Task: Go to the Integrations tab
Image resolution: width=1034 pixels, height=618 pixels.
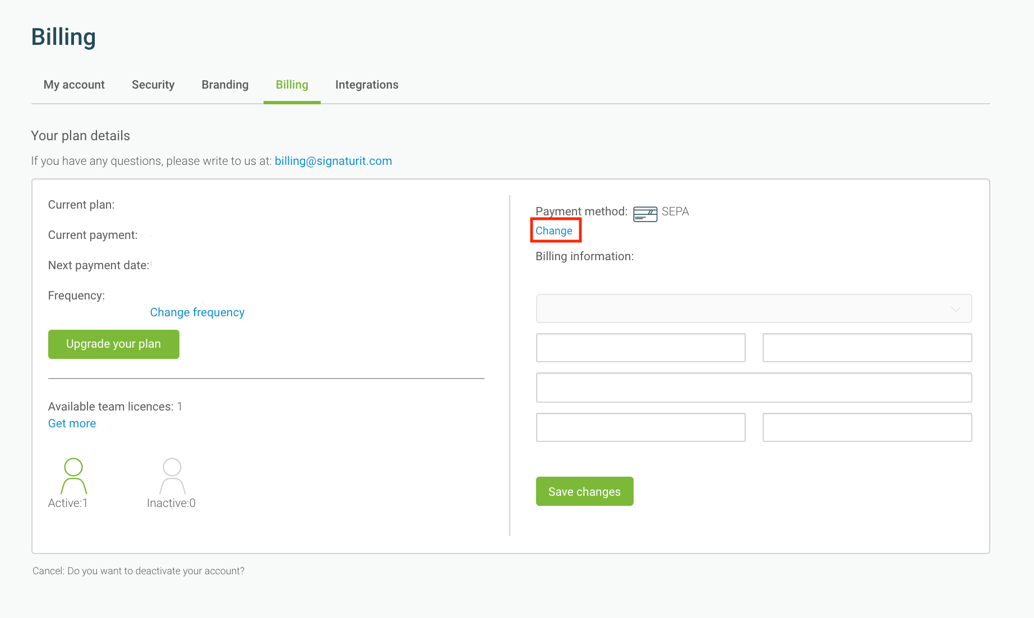Action: 367,85
